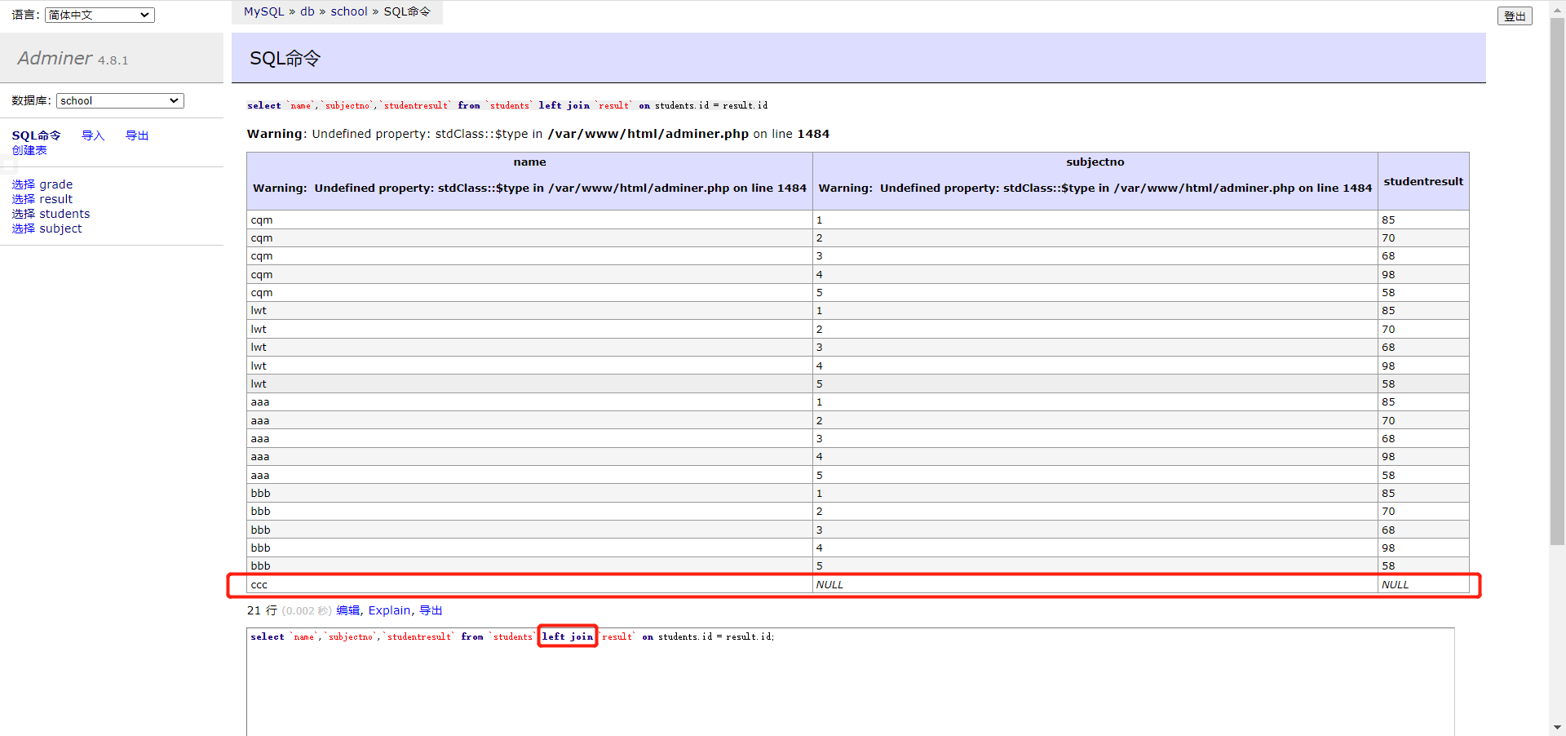Click the 编辑 edit link below results
The height and width of the screenshot is (736, 1566).
347,610
